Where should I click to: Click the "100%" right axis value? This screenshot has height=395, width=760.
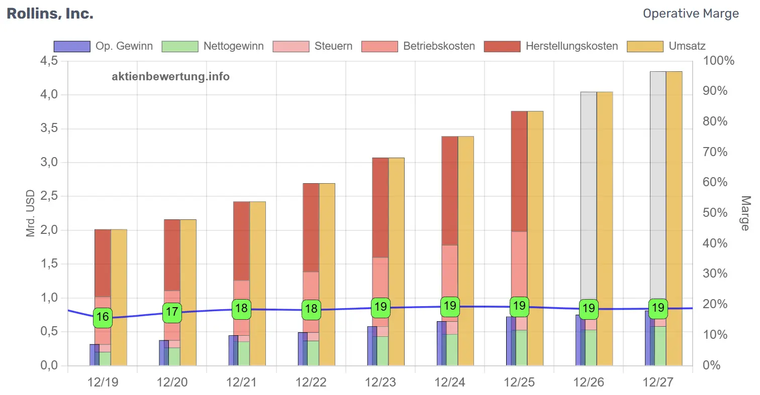(x=718, y=61)
